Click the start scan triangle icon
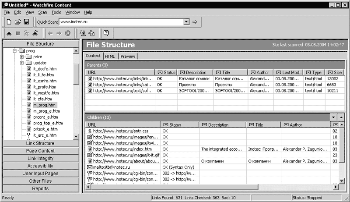This screenshot has height=202, width=350. (9, 33)
